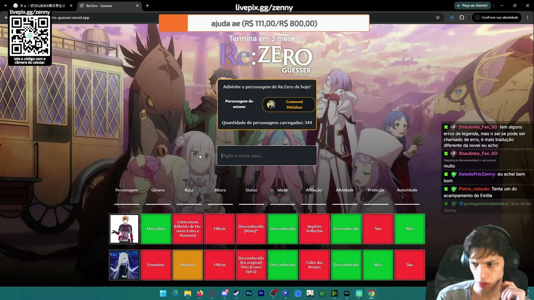The image size is (534, 300).
Task: Click the green Masculino cell
Action: (156, 229)
